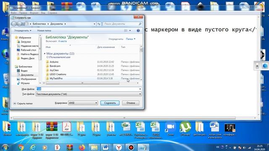Click the file list vertical scrollbar
Screen dimensions: 269x151
141,49
